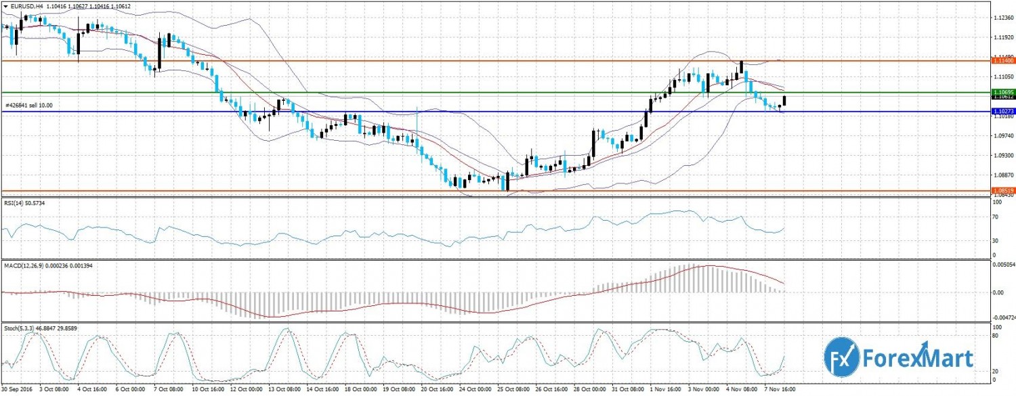1016x396 pixels.
Task: Click the RSI(14) indicator label
Action: point(14,203)
